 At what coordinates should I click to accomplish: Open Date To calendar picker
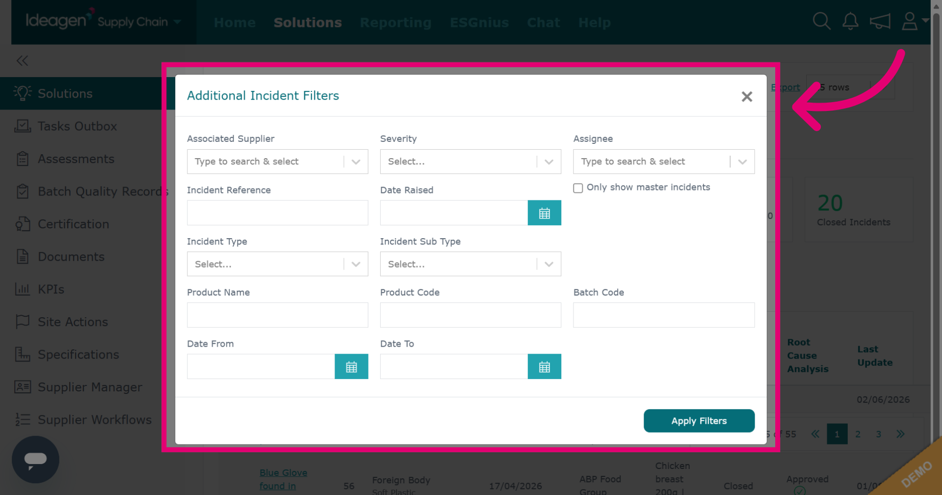(544, 366)
